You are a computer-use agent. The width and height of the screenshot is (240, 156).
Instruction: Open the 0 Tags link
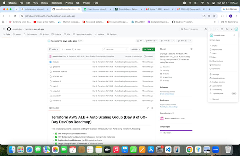click(x=76, y=49)
